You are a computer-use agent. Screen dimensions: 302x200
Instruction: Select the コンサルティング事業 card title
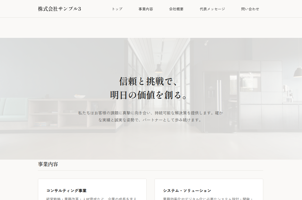(66, 191)
